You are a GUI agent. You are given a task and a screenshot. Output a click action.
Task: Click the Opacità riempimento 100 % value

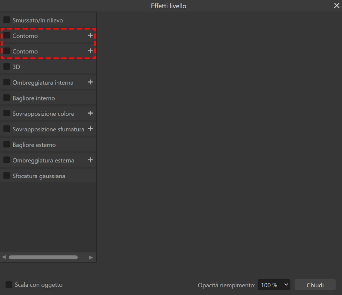tap(269, 285)
